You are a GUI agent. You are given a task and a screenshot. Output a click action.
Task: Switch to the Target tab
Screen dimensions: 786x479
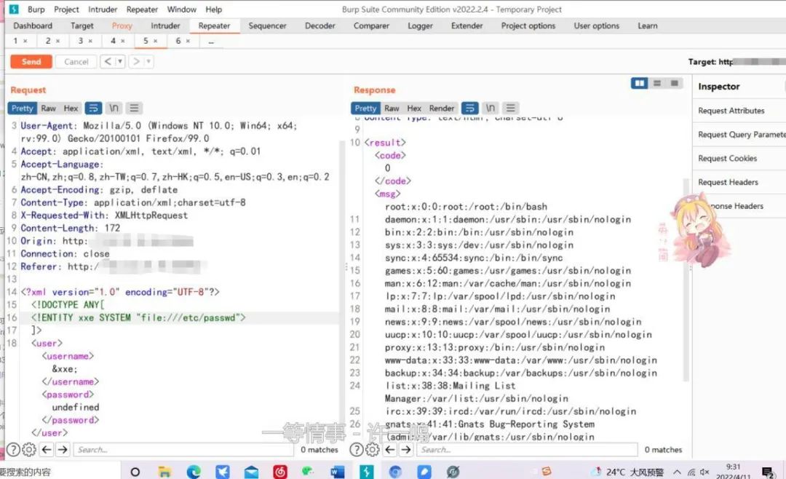[82, 25]
